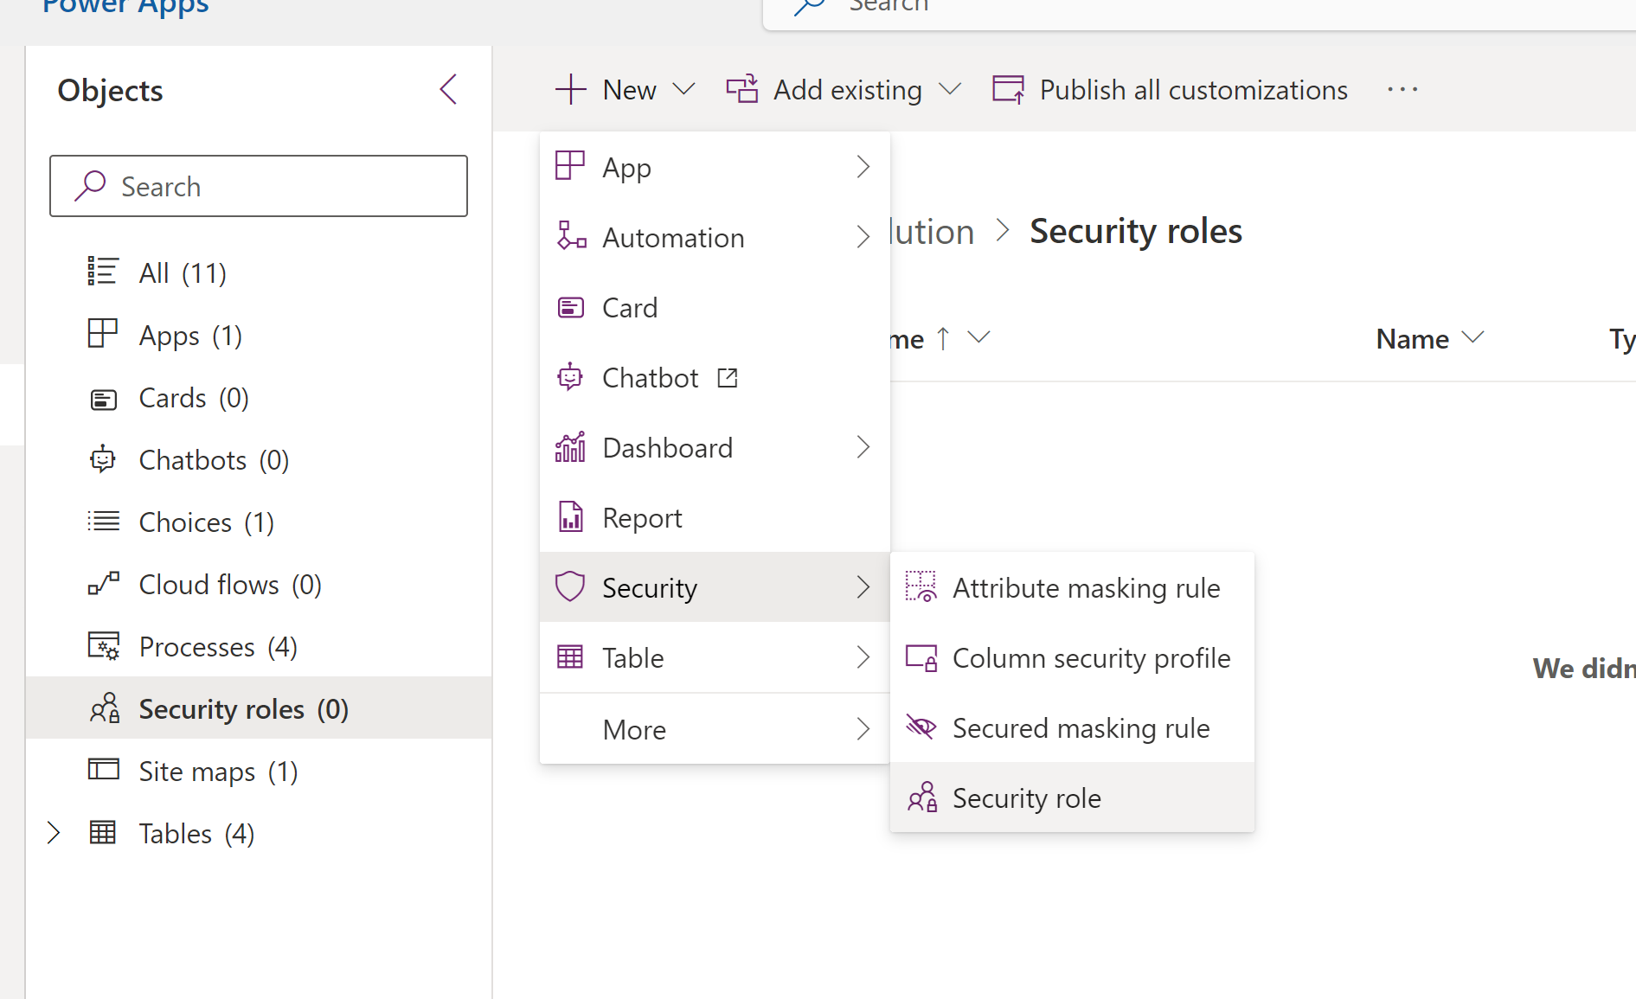Image resolution: width=1636 pixels, height=999 pixels.
Task: Click the Tables grid icon in sidebar
Action: coord(103,832)
